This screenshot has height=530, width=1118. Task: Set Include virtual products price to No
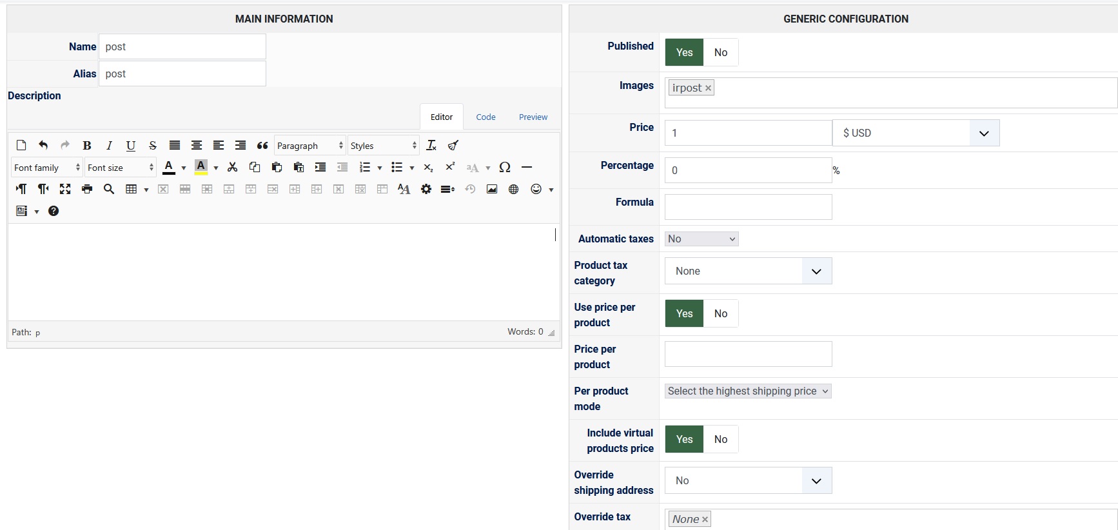[720, 440]
